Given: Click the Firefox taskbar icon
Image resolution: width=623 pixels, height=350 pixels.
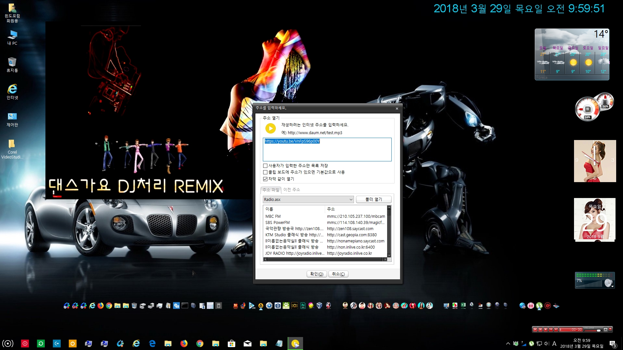Looking at the screenshot, I should (x=184, y=344).
